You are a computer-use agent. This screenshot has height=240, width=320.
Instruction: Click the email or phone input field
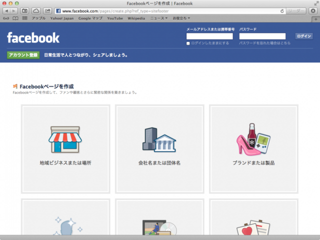pyautogui.click(x=209, y=36)
